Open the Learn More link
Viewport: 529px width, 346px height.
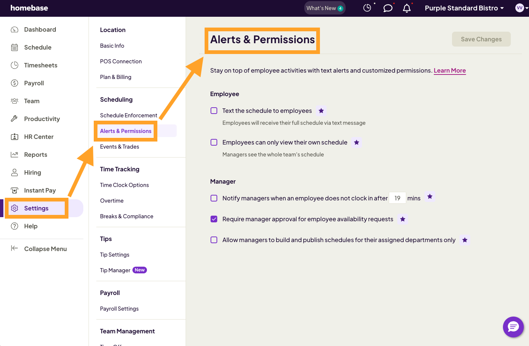pyautogui.click(x=450, y=70)
